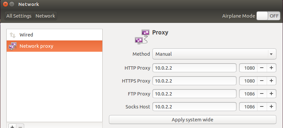The image size is (283, 128).
Task: Focus the HTTPS Proxy address field
Action: click(x=194, y=81)
